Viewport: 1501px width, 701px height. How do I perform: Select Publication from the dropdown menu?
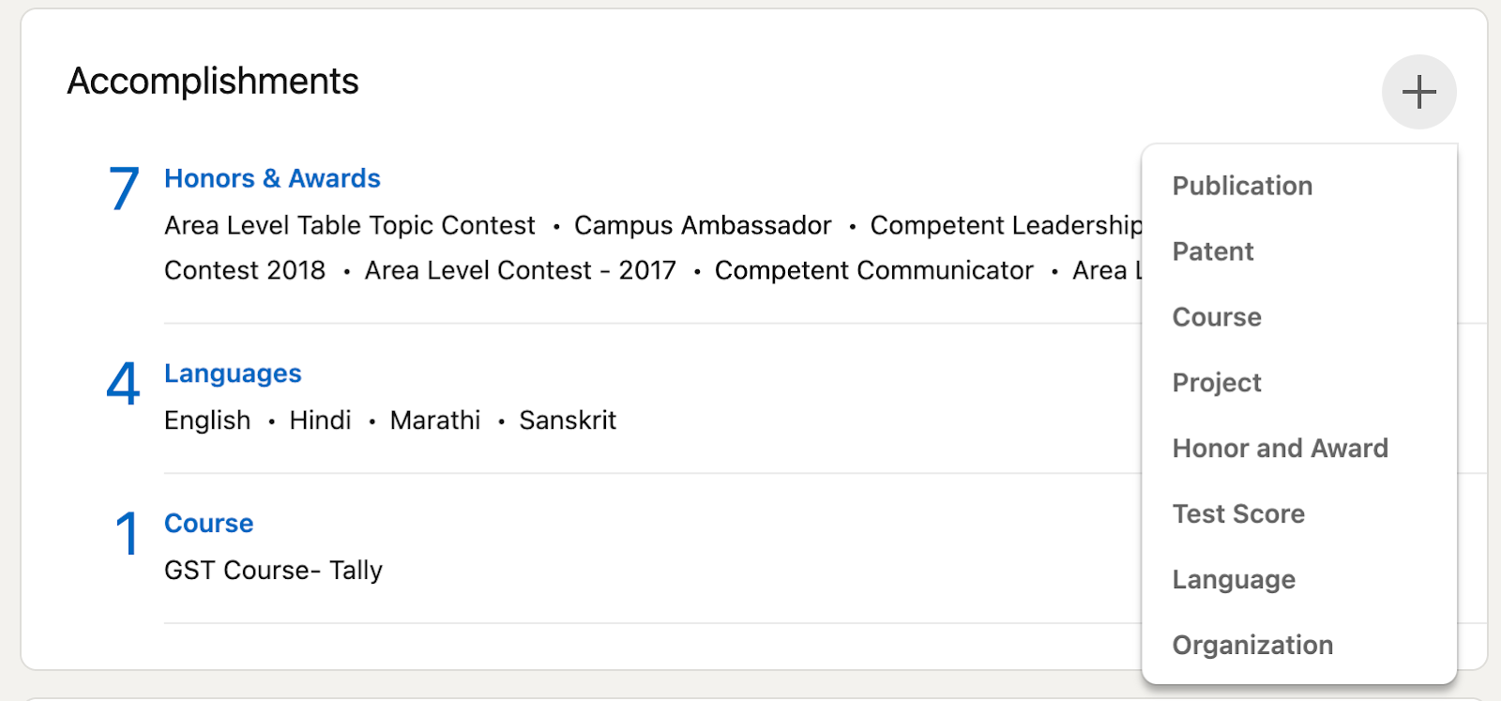coord(1242,186)
